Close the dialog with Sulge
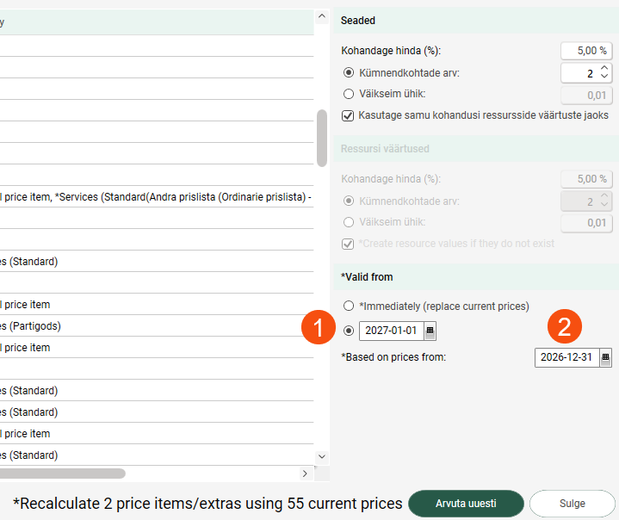 (571, 504)
